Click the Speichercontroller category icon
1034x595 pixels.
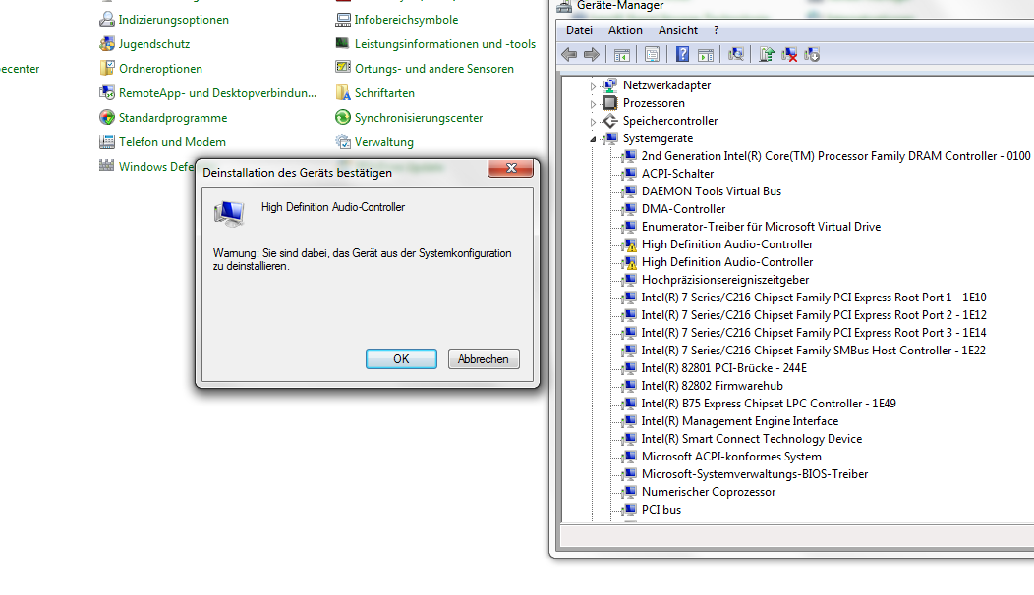(x=610, y=121)
